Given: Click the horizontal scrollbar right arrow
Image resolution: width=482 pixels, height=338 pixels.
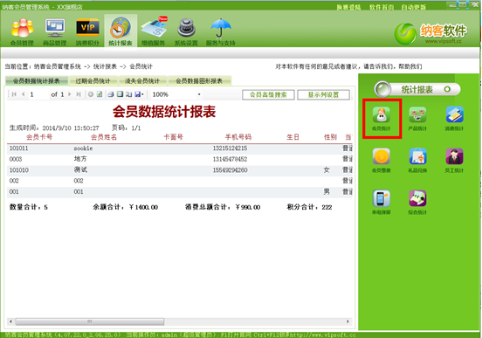Looking at the screenshot, I should click(x=348, y=321).
